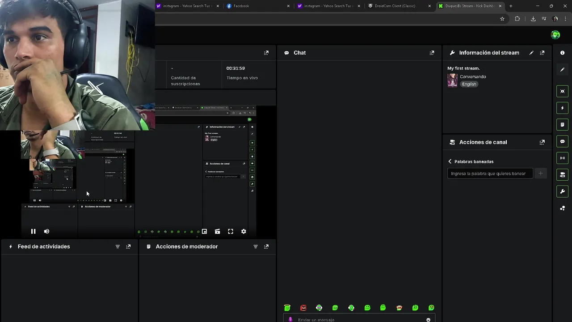Pop out the Información del stream panel
This screenshot has height=322, width=572.
point(542,53)
